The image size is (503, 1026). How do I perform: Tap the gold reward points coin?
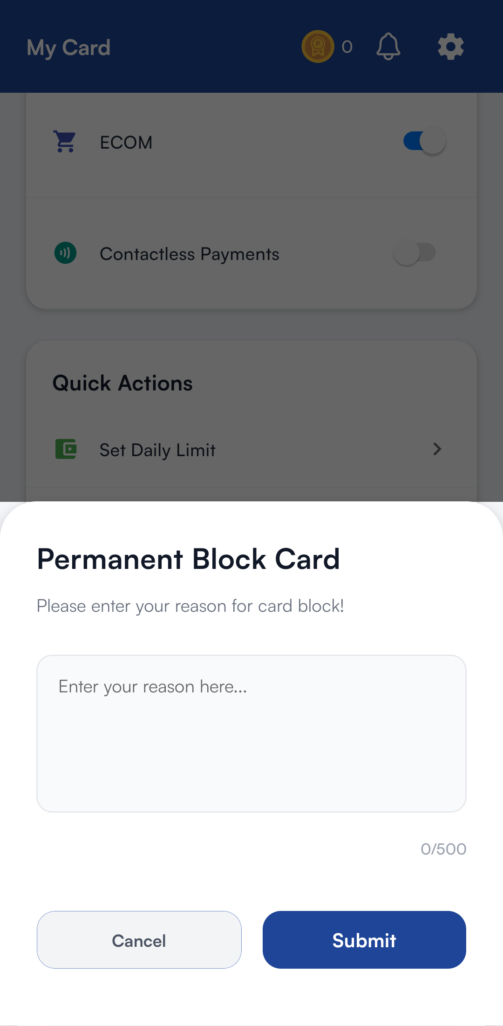(x=318, y=47)
